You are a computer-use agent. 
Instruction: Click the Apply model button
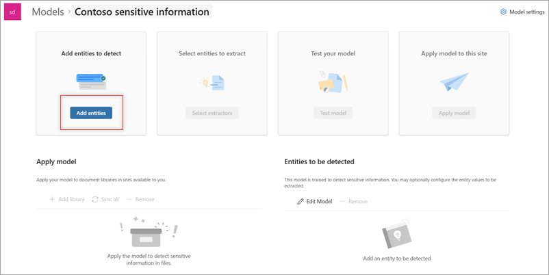pos(454,113)
